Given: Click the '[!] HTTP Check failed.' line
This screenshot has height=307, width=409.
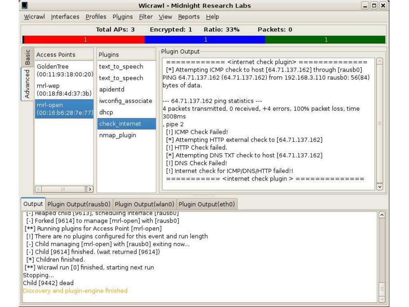Looking at the screenshot, I should tap(197, 148).
